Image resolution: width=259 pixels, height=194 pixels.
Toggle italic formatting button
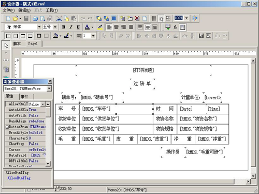point(71,27)
